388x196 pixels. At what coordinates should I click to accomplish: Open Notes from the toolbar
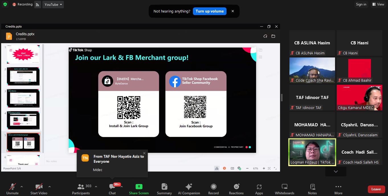point(312,189)
